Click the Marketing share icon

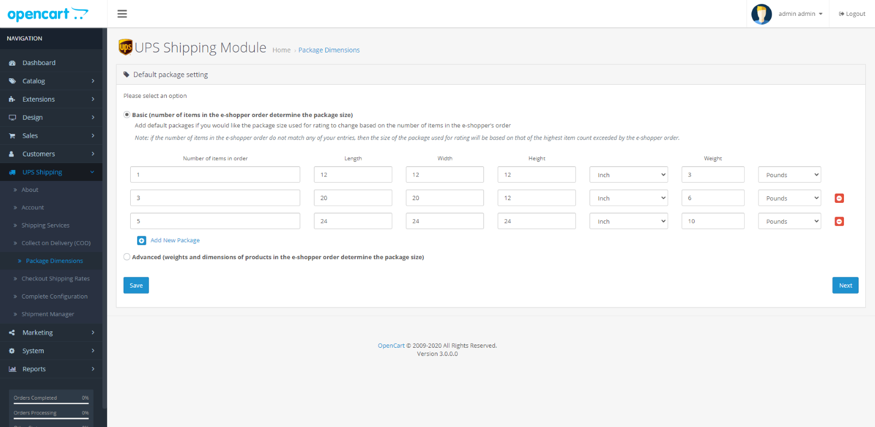click(x=12, y=332)
